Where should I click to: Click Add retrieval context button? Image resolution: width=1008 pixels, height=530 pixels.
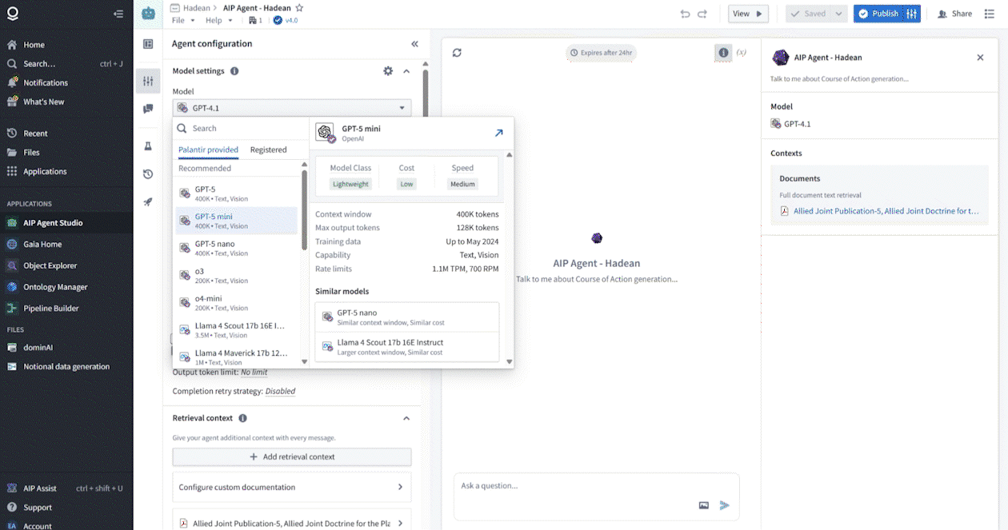(x=292, y=456)
